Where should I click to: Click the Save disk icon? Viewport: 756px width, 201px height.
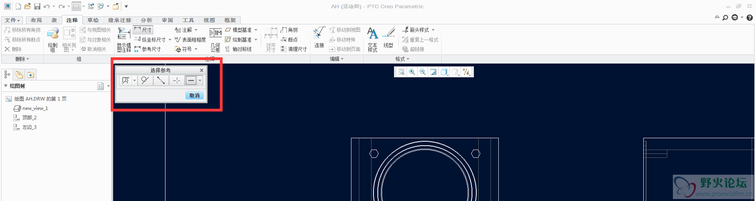point(37,6)
